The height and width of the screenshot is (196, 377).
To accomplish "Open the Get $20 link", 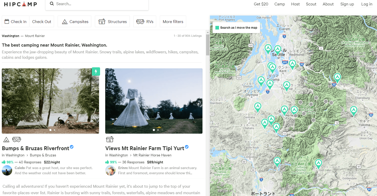I will click(x=261, y=4).
